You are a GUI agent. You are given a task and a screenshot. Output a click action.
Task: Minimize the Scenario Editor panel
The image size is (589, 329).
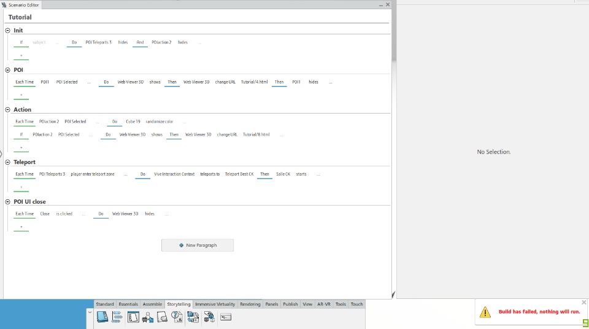pos(381,5)
